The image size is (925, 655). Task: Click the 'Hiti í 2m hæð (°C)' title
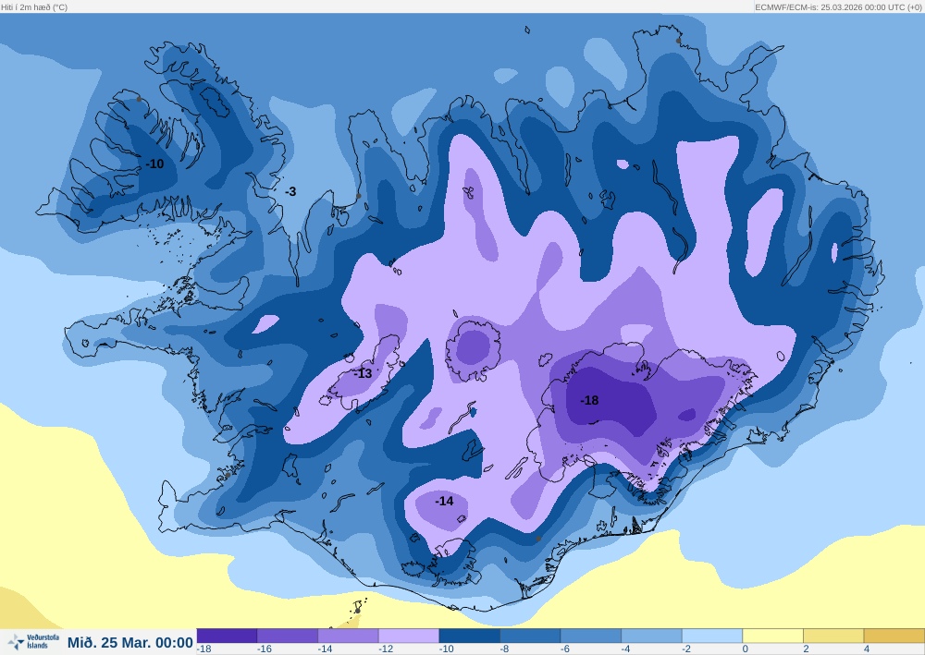35,7
